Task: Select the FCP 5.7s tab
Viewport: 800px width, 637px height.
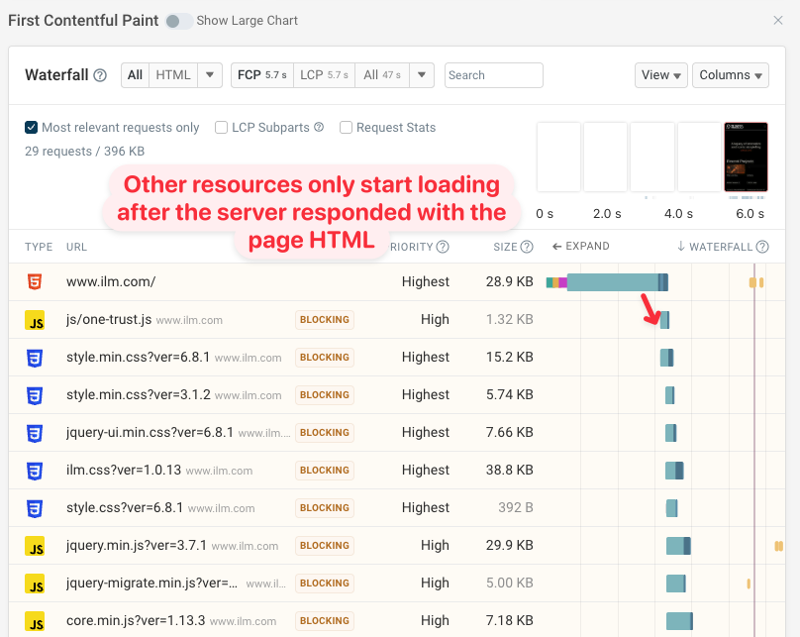Action: pos(260,74)
